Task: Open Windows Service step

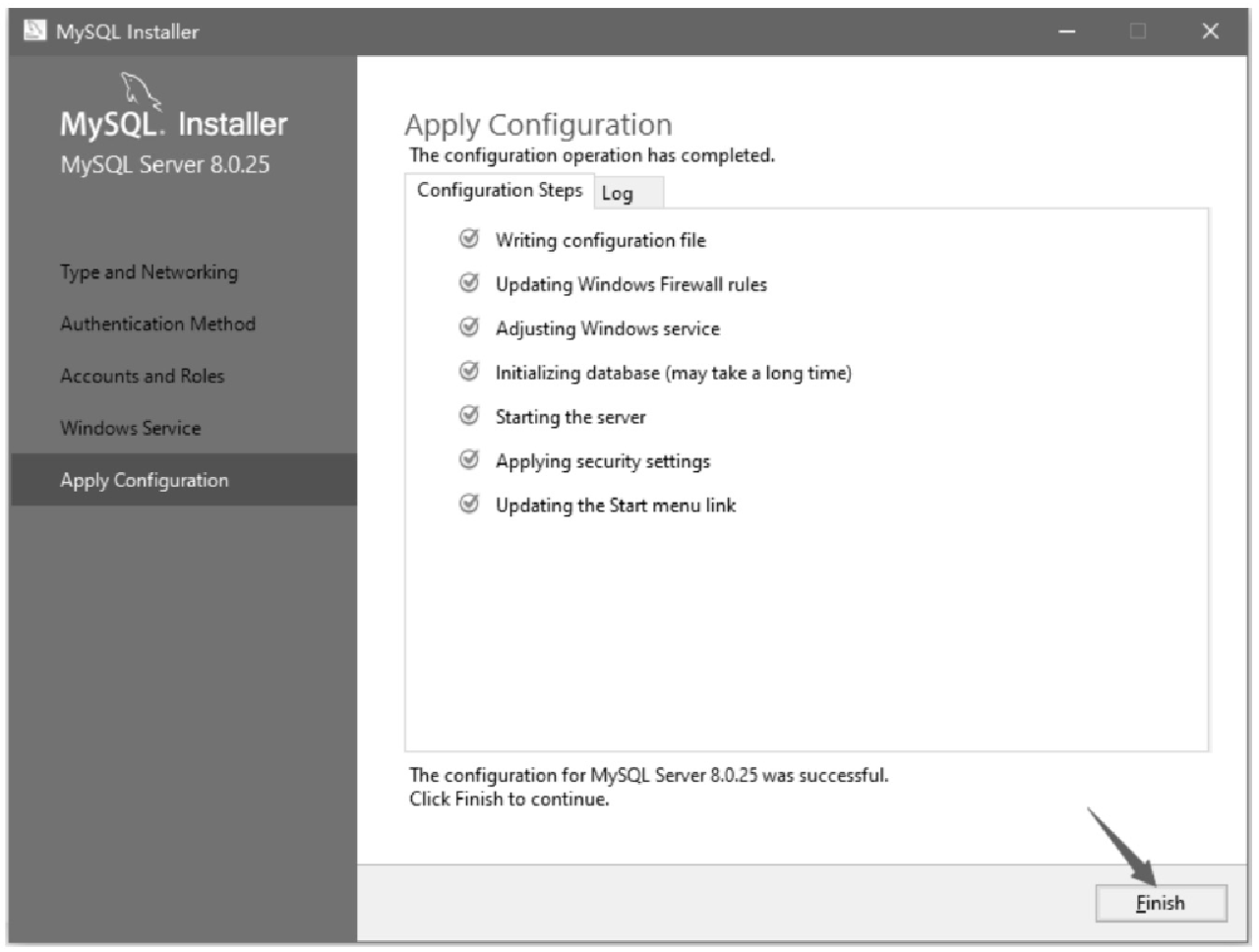Action: (130, 428)
